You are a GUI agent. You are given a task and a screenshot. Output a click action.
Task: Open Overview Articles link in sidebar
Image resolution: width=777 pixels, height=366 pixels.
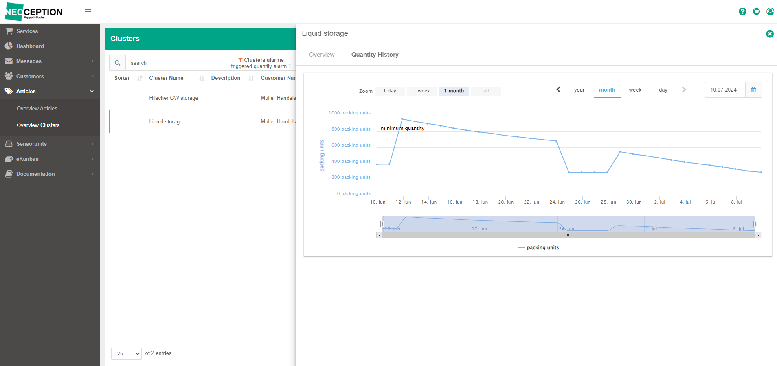[x=37, y=108]
